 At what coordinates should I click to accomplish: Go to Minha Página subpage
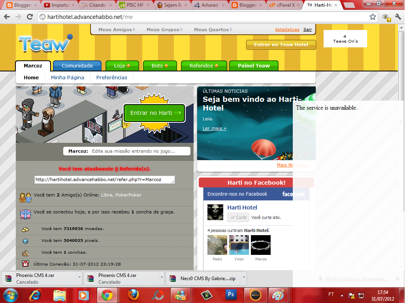point(68,77)
